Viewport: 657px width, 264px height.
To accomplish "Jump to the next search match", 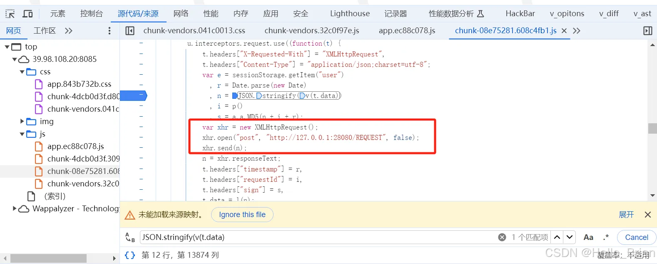I will (x=570, y=237).
